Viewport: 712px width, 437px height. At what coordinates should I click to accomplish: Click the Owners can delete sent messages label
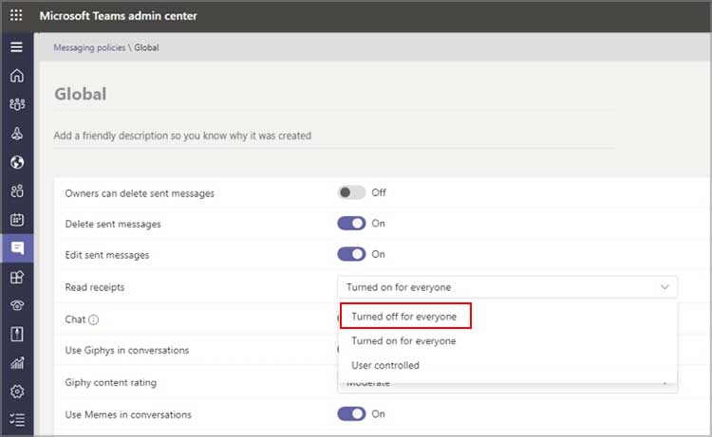click(140, 193)
